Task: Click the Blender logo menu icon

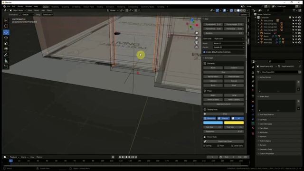Action: (x=4, y=6)
